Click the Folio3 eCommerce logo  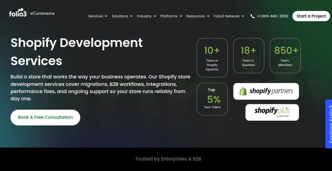[x=32, y=13]
